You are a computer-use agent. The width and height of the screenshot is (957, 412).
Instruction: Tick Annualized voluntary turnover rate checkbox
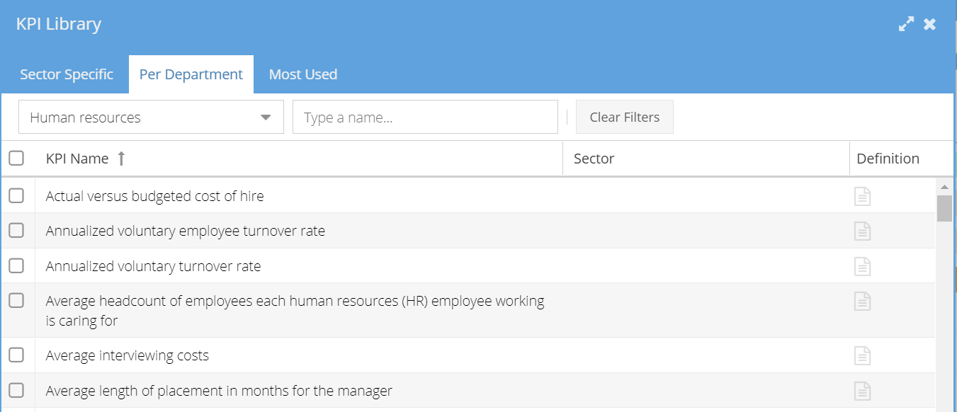[16, 265]
